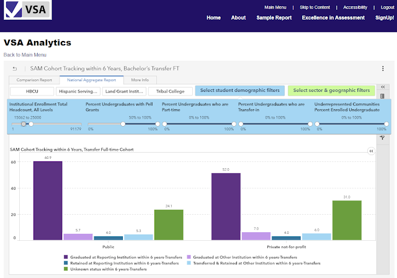This screenshot has width=397, height=278.
Task: Follow the Back to Main Menu link
Action: point(25,55)
